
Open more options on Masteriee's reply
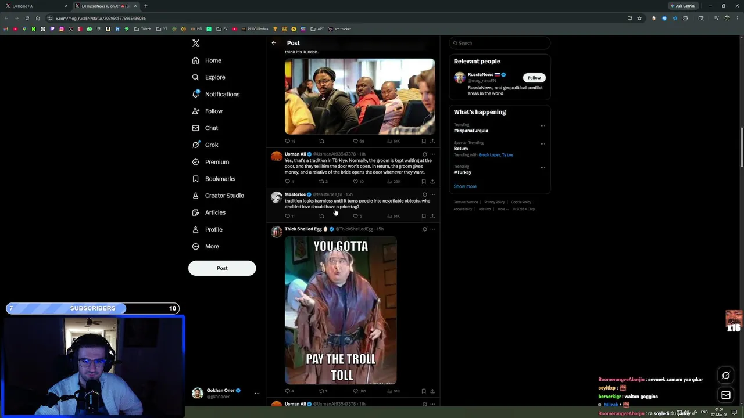tap(432, 194)
